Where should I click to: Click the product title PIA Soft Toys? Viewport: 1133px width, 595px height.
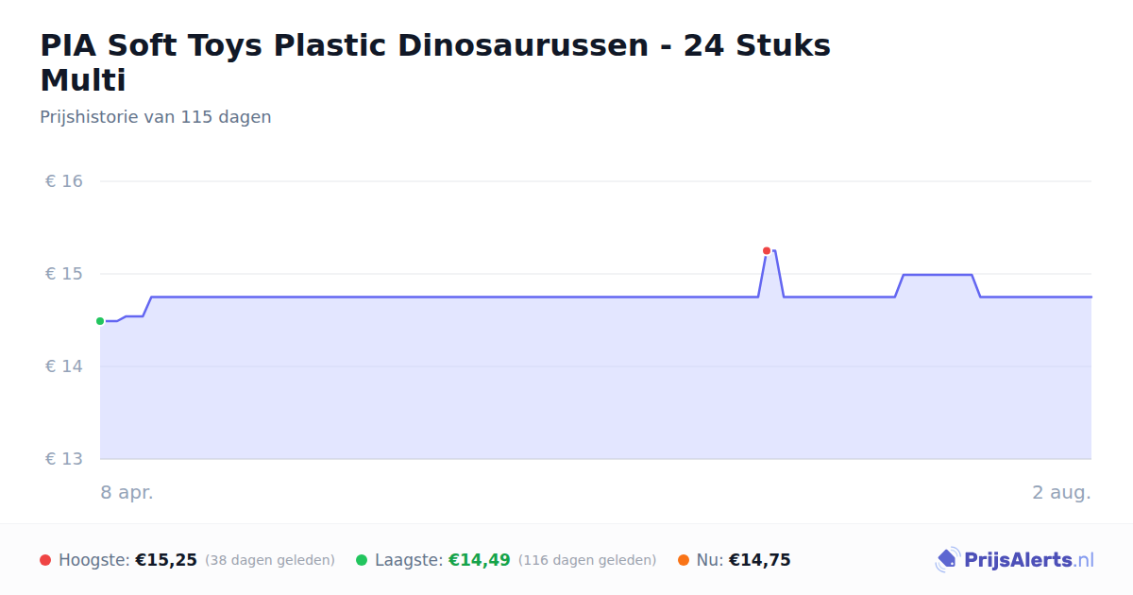point(435,62)
